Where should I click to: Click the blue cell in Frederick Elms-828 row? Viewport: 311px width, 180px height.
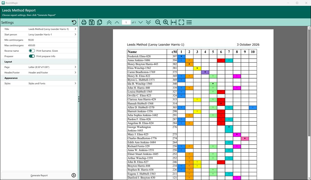[181, 57]
